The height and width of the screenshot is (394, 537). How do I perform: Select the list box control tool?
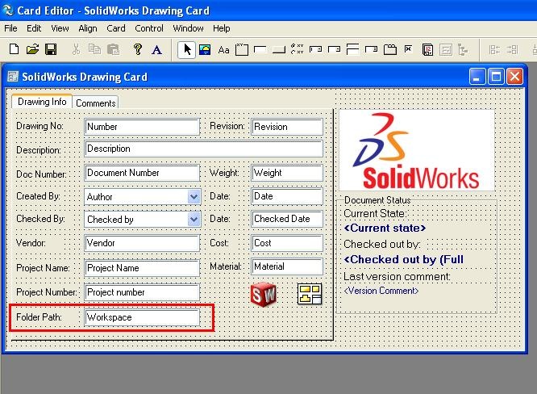352,49
